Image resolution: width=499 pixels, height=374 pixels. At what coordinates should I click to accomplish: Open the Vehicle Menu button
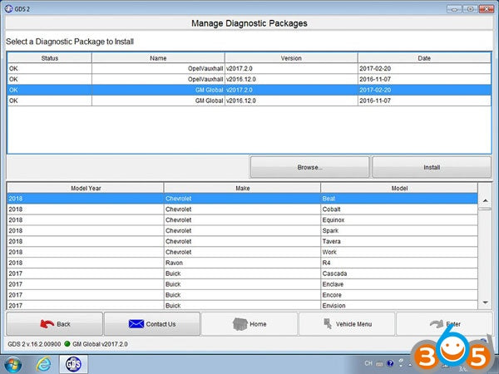(347, 324)
